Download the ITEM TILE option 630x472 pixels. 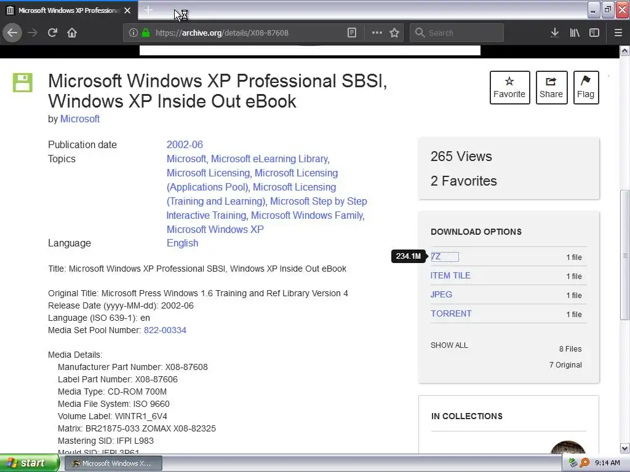[x=450, y=276]
